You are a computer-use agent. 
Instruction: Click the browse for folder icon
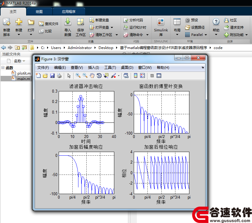[x=24, y=48]
